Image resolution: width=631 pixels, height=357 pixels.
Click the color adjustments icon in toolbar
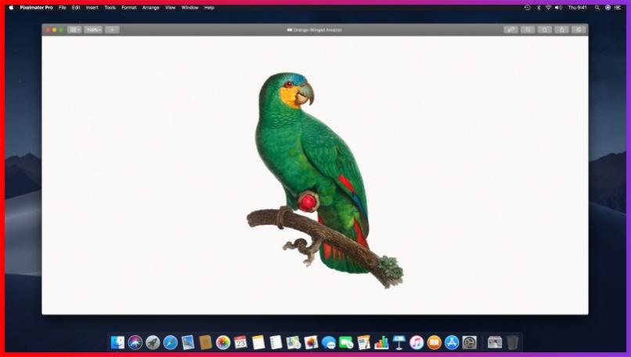[511, 30]
